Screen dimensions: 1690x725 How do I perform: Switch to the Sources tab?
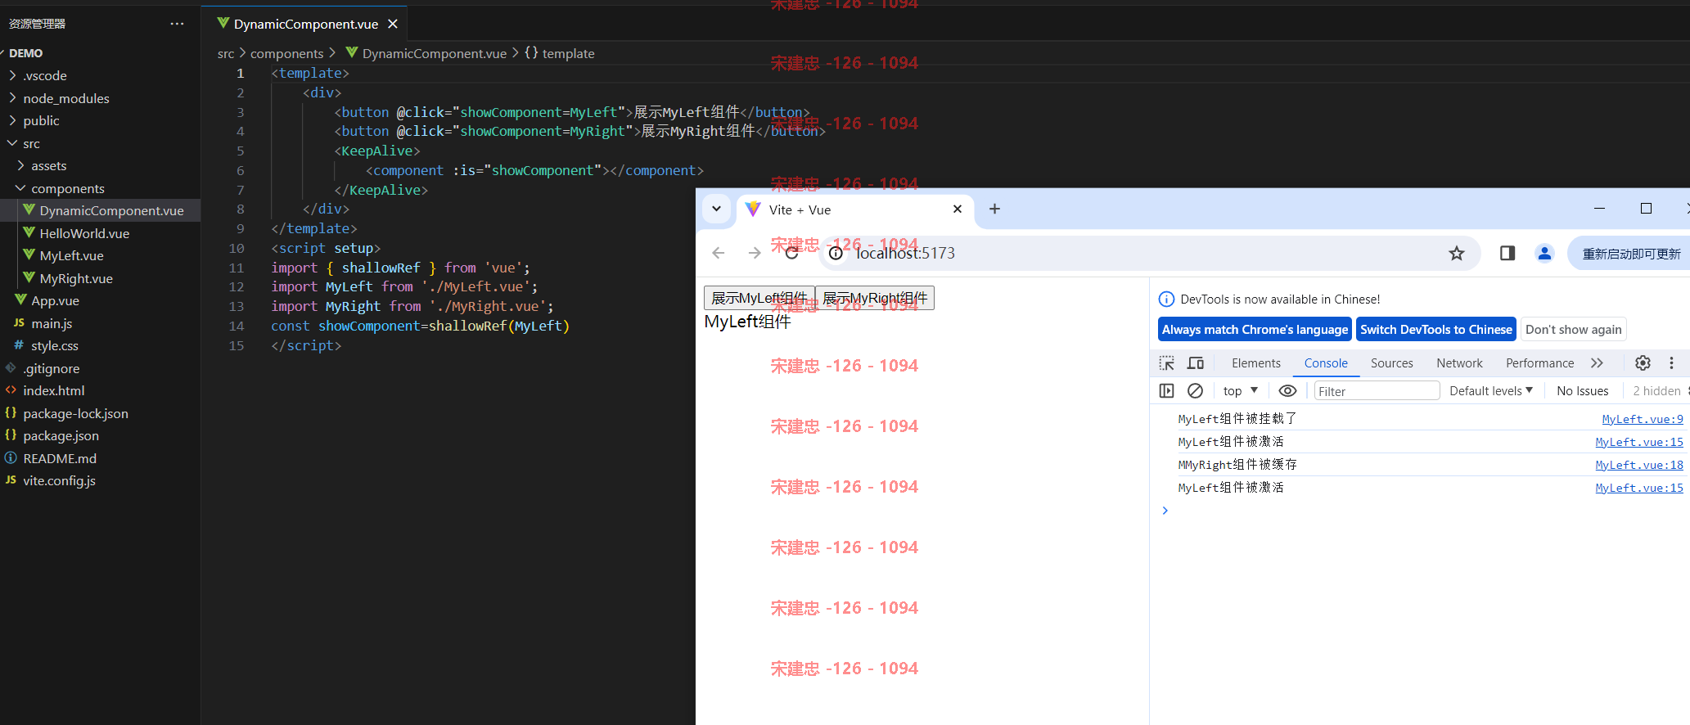point(1391,363)
